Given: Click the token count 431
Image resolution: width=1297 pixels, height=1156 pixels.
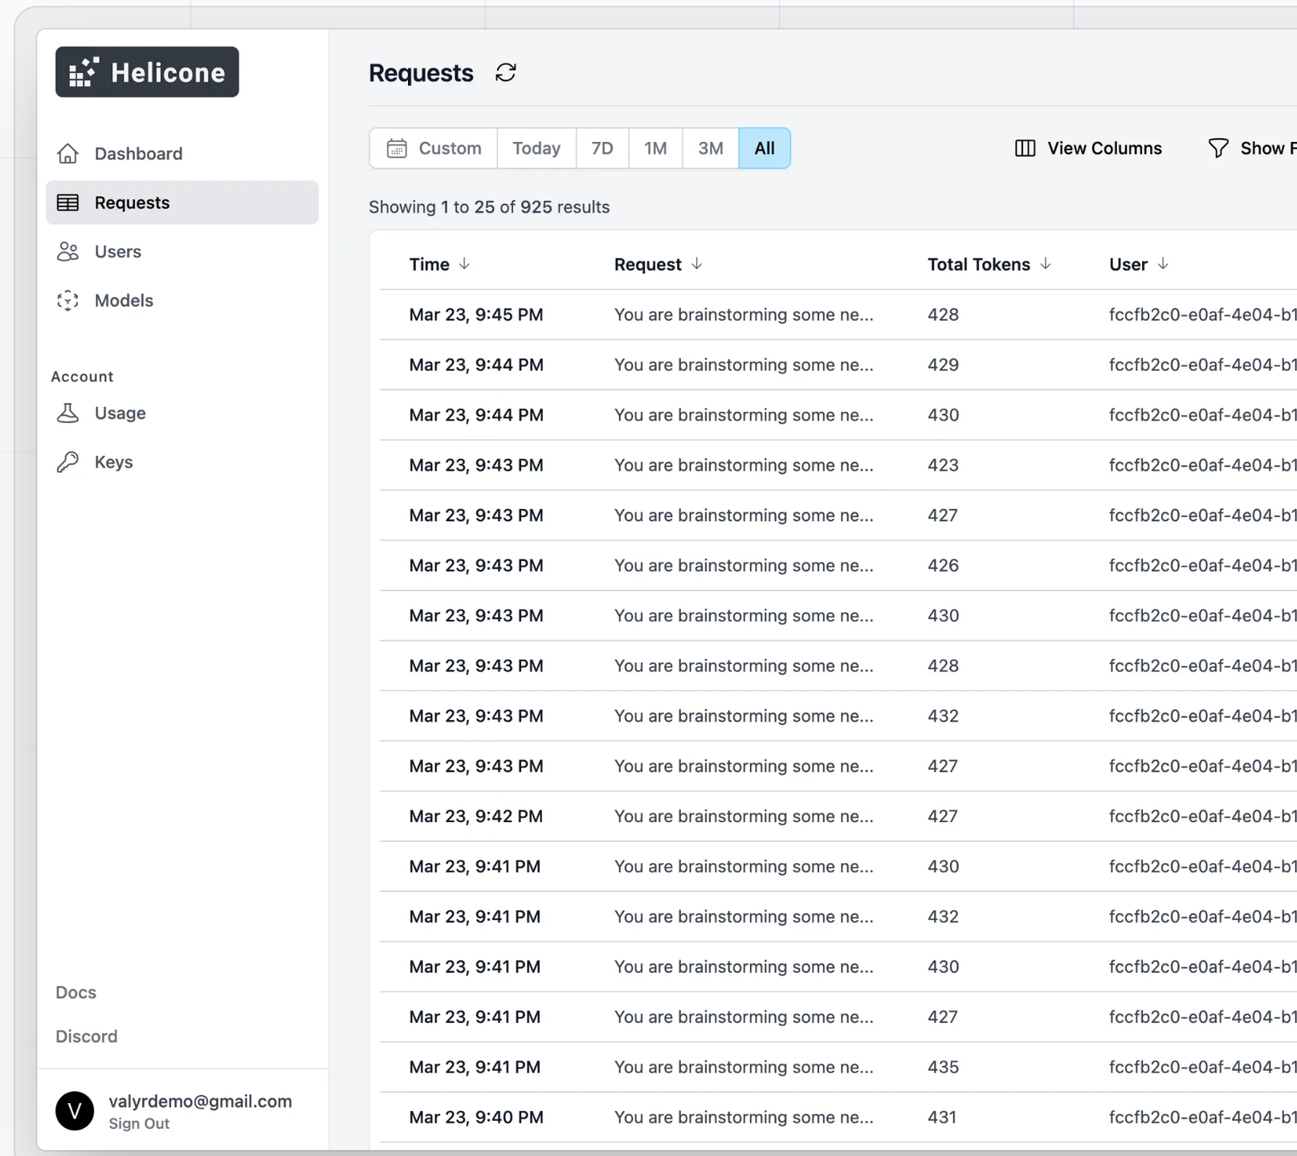Looking at the screenshot, I should point(942,1117).
